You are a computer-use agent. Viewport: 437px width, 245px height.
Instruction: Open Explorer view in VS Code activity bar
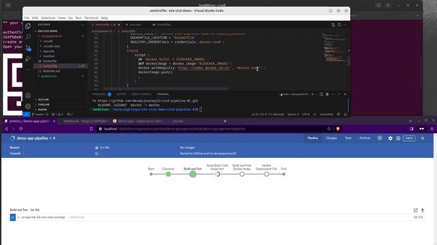(28, 26)
